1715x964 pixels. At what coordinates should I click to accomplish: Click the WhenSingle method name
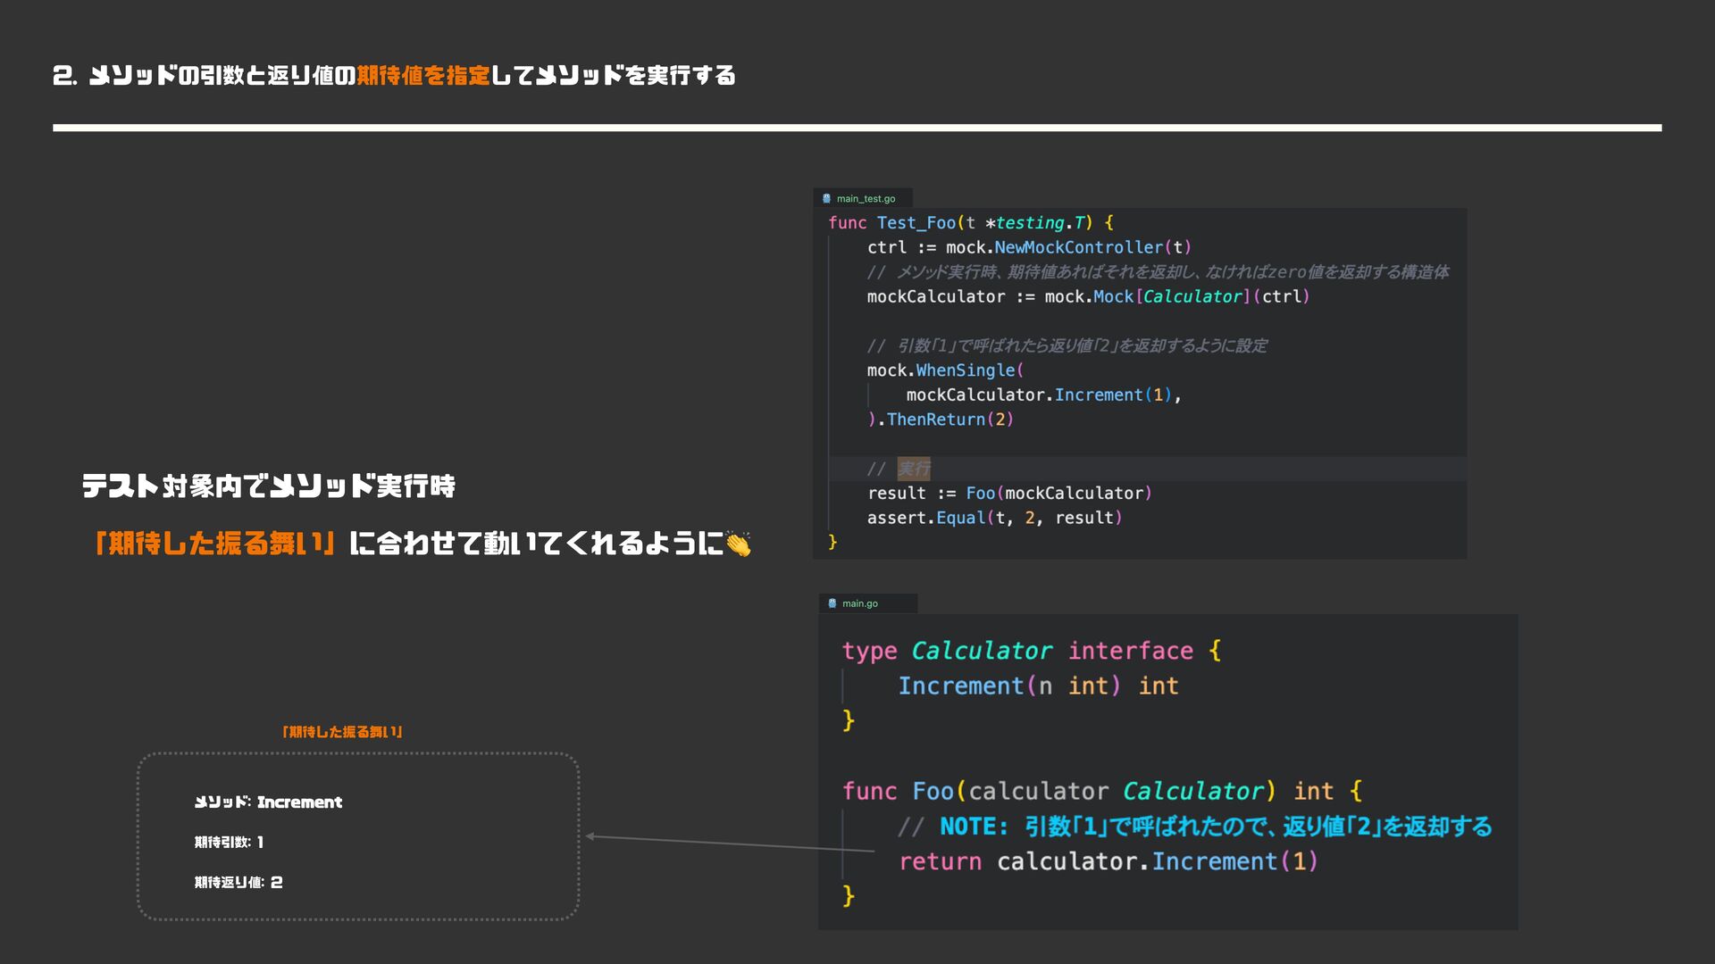pyautogui.click(x=965, y=370)
